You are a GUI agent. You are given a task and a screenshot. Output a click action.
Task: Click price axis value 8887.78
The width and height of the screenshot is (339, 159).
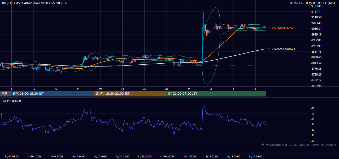pyautogui.click(x=316, y=52)
